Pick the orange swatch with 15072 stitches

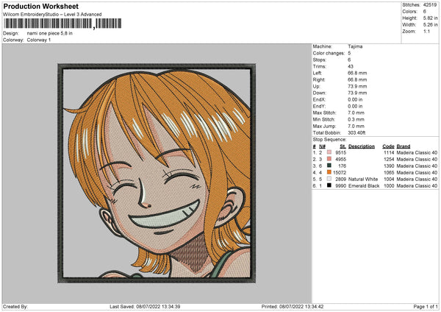pyautogui.click(x=329, y=172)
